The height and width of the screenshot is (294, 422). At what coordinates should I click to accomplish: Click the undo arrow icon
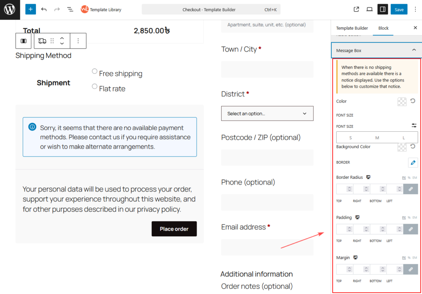tap(44, 9)
